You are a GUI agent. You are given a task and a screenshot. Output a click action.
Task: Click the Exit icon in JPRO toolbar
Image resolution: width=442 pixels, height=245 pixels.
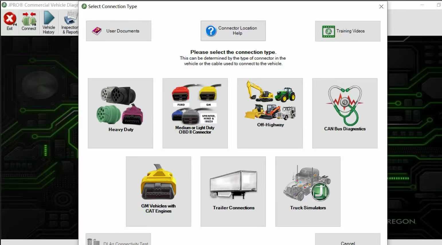pos(10,21)
